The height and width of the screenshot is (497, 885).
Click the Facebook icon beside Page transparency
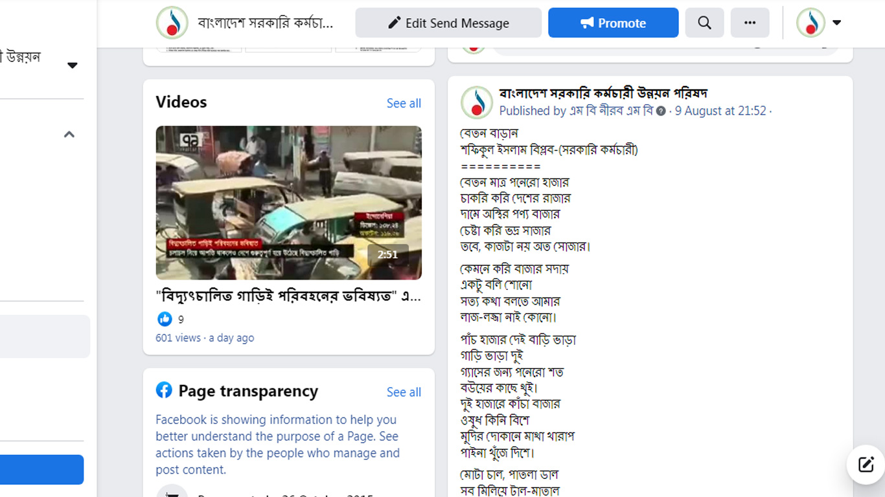point(164,390)
